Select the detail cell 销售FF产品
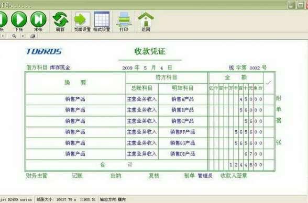The width and height of the screenshot is (308, 203). (183, 132)
